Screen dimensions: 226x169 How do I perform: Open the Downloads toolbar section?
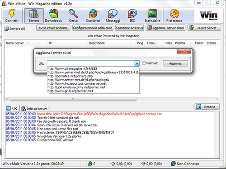pyautogui.click(x=53, y=16)
